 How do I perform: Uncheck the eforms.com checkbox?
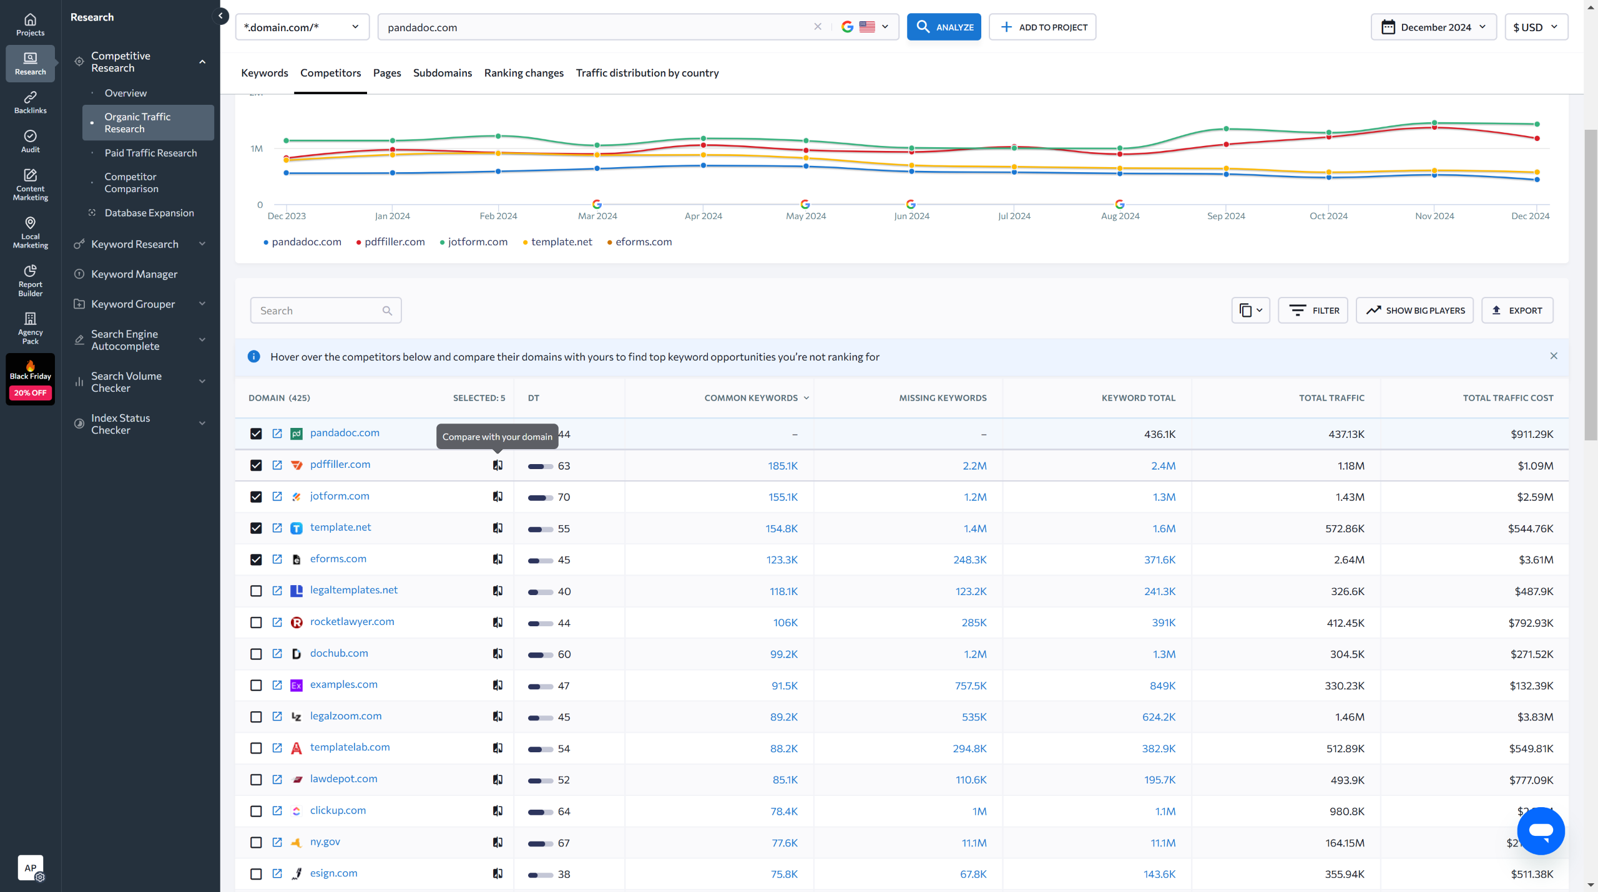pos(256,560)
